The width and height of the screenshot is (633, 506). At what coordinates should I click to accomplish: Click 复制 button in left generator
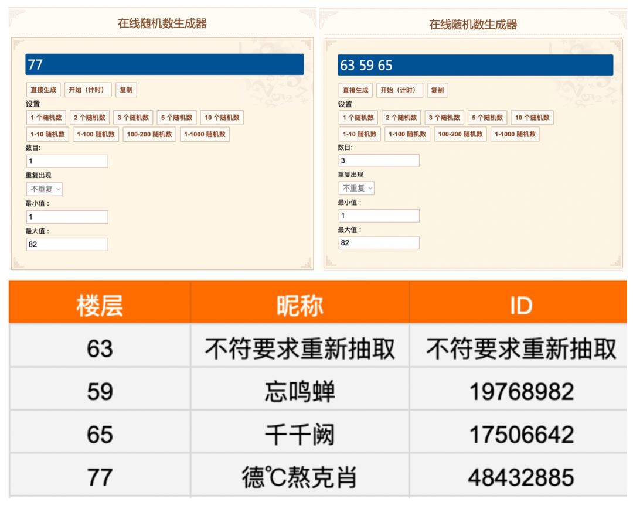click(x=126, y=90)
